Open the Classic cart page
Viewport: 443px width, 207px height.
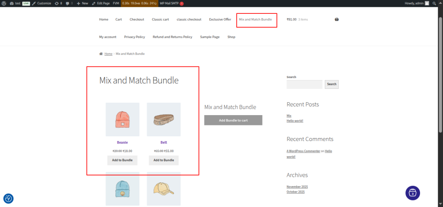click(x=160, y=19)
